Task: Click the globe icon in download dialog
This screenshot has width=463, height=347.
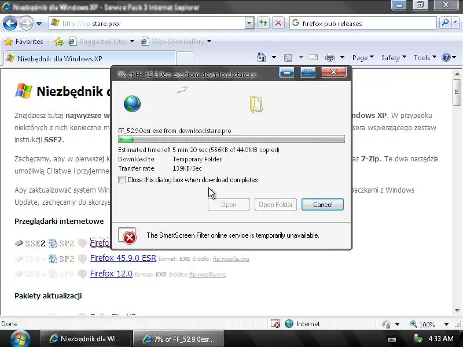Action: [133, 104]
